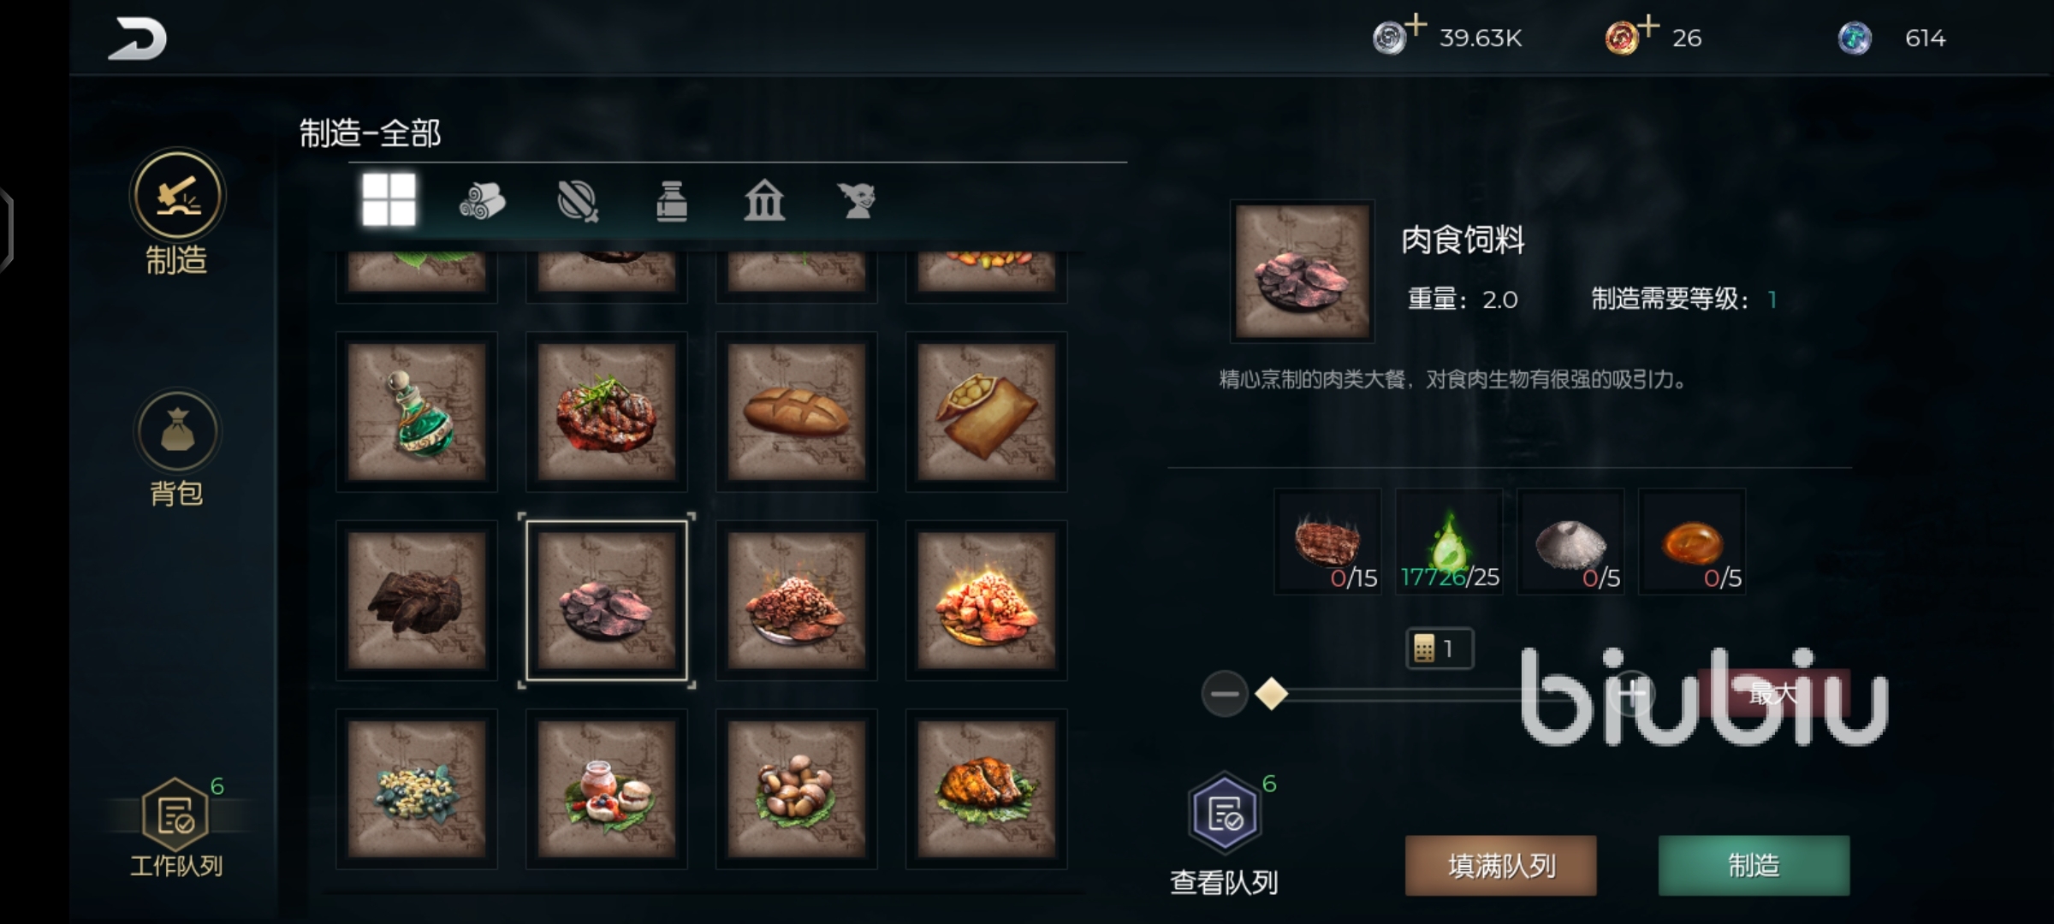This screenshot has width=2054, height=924.
Task: Select the all-categories grid filter tab
Action: coord(389,200)
